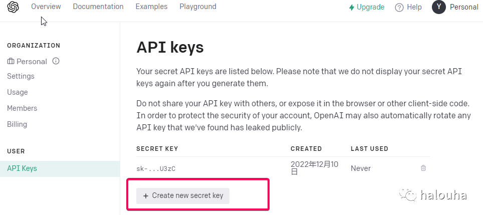Screen dimensions: 483x215
Task: Open the Overview menu item
Action: click(x=46, y=7)
